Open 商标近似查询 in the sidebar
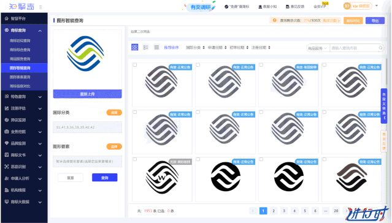 click(x=20, y=40)
